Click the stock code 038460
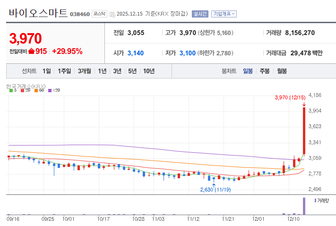336x226 pixels. click(x=80, y=14)
